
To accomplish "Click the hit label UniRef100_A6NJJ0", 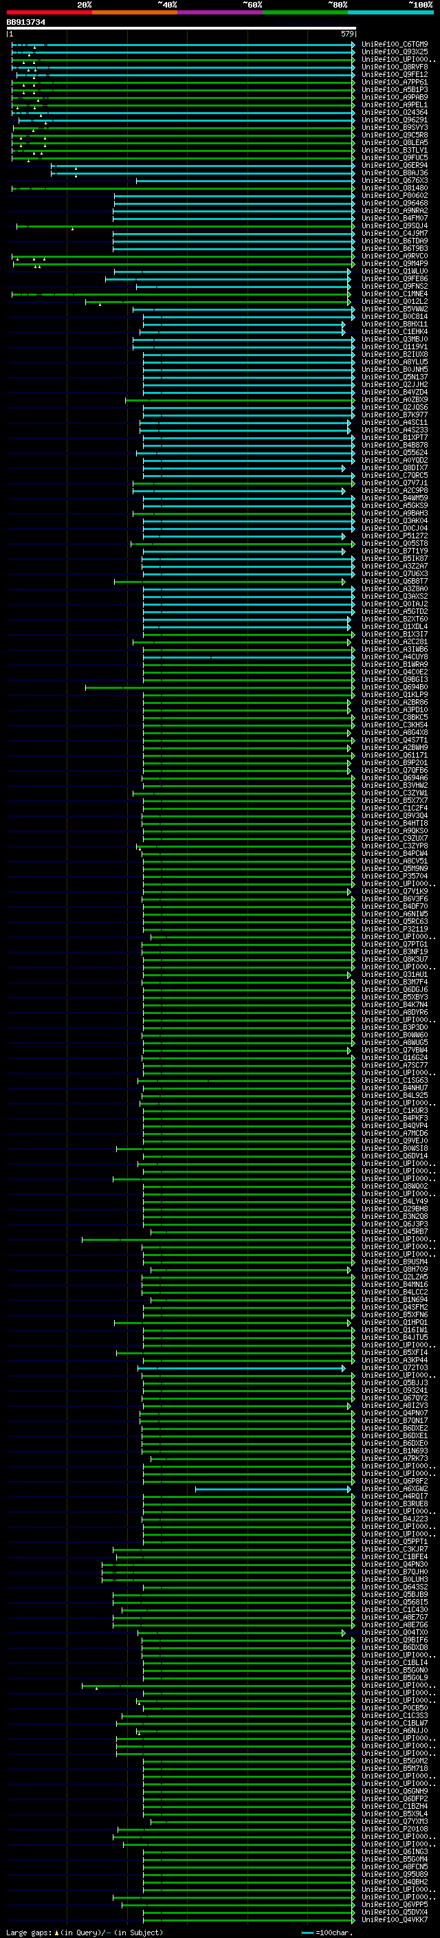I will pyautogui.click(x=395, y=1730).
